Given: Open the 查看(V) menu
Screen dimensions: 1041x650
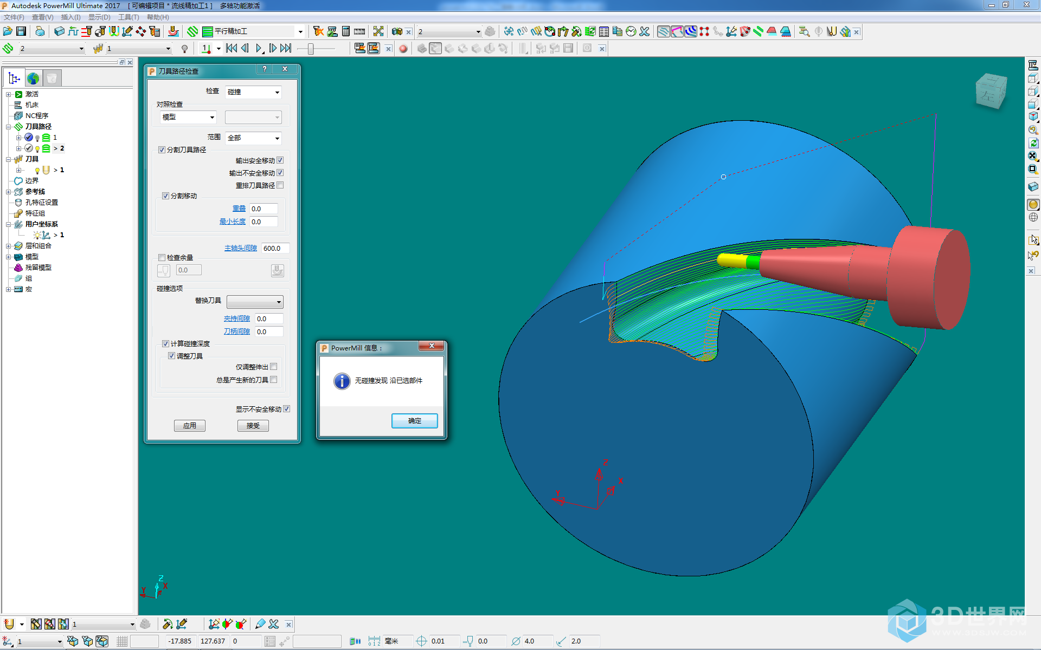Looking at the screenshot, I should click(43, 17).
